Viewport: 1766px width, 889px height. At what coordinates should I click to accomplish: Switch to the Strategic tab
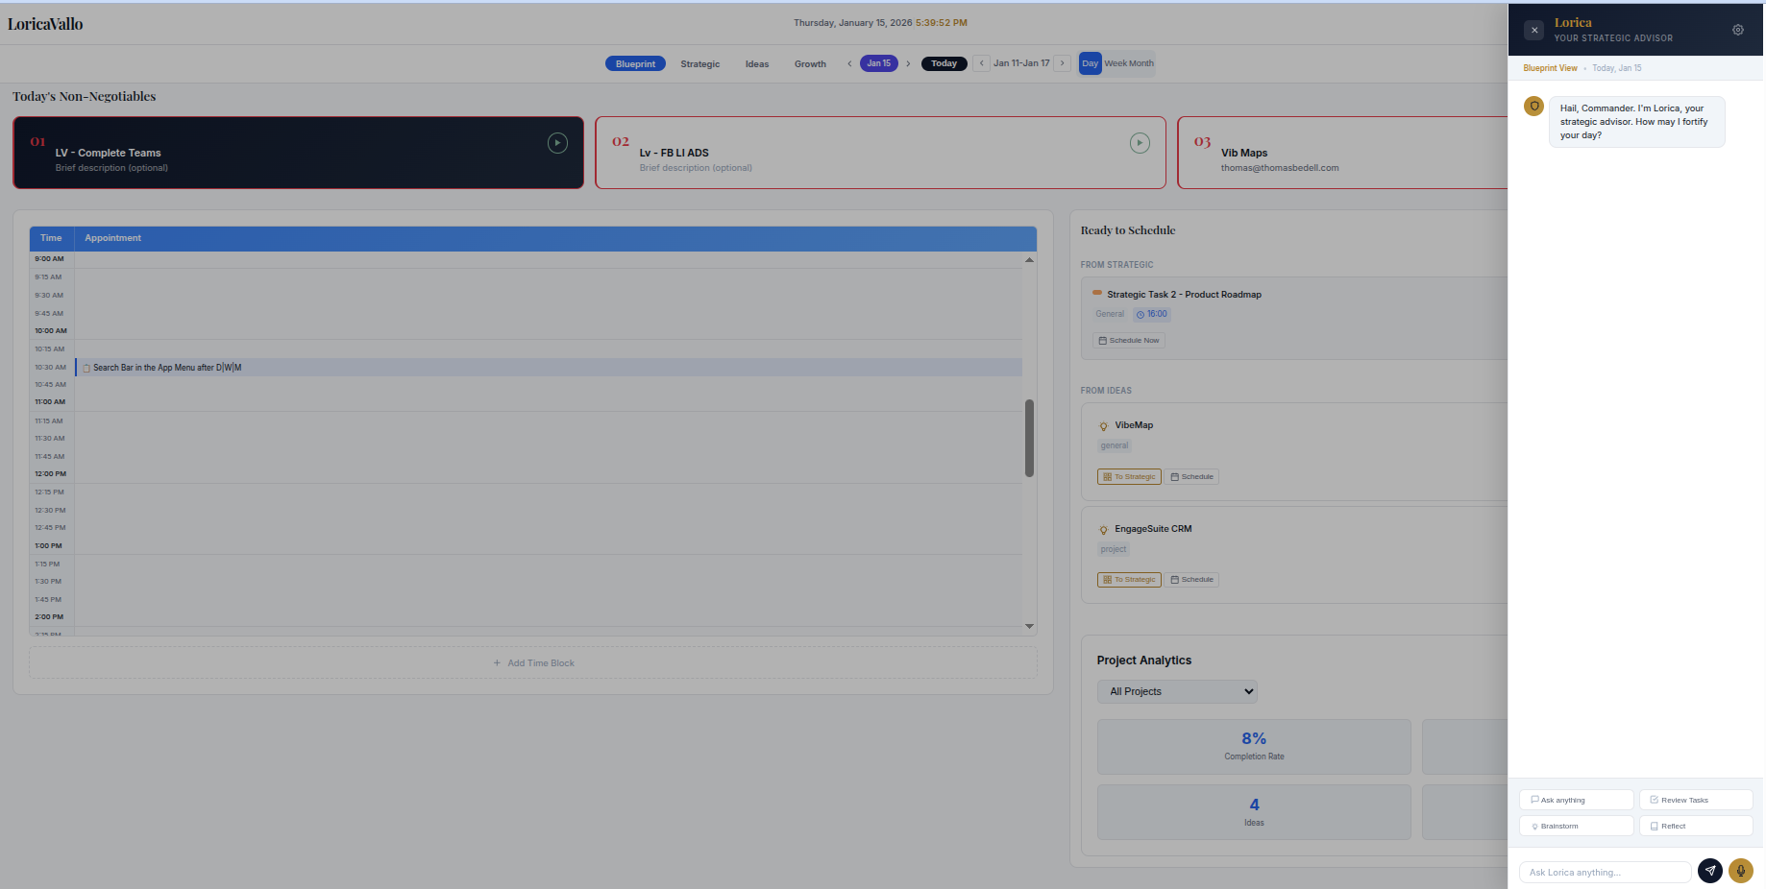699,63
